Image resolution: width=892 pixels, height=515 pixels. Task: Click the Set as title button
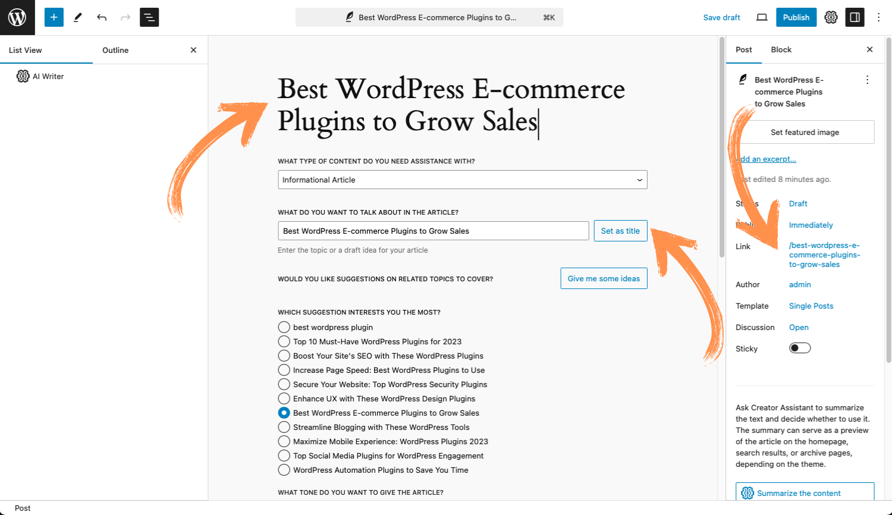point(620,231)
